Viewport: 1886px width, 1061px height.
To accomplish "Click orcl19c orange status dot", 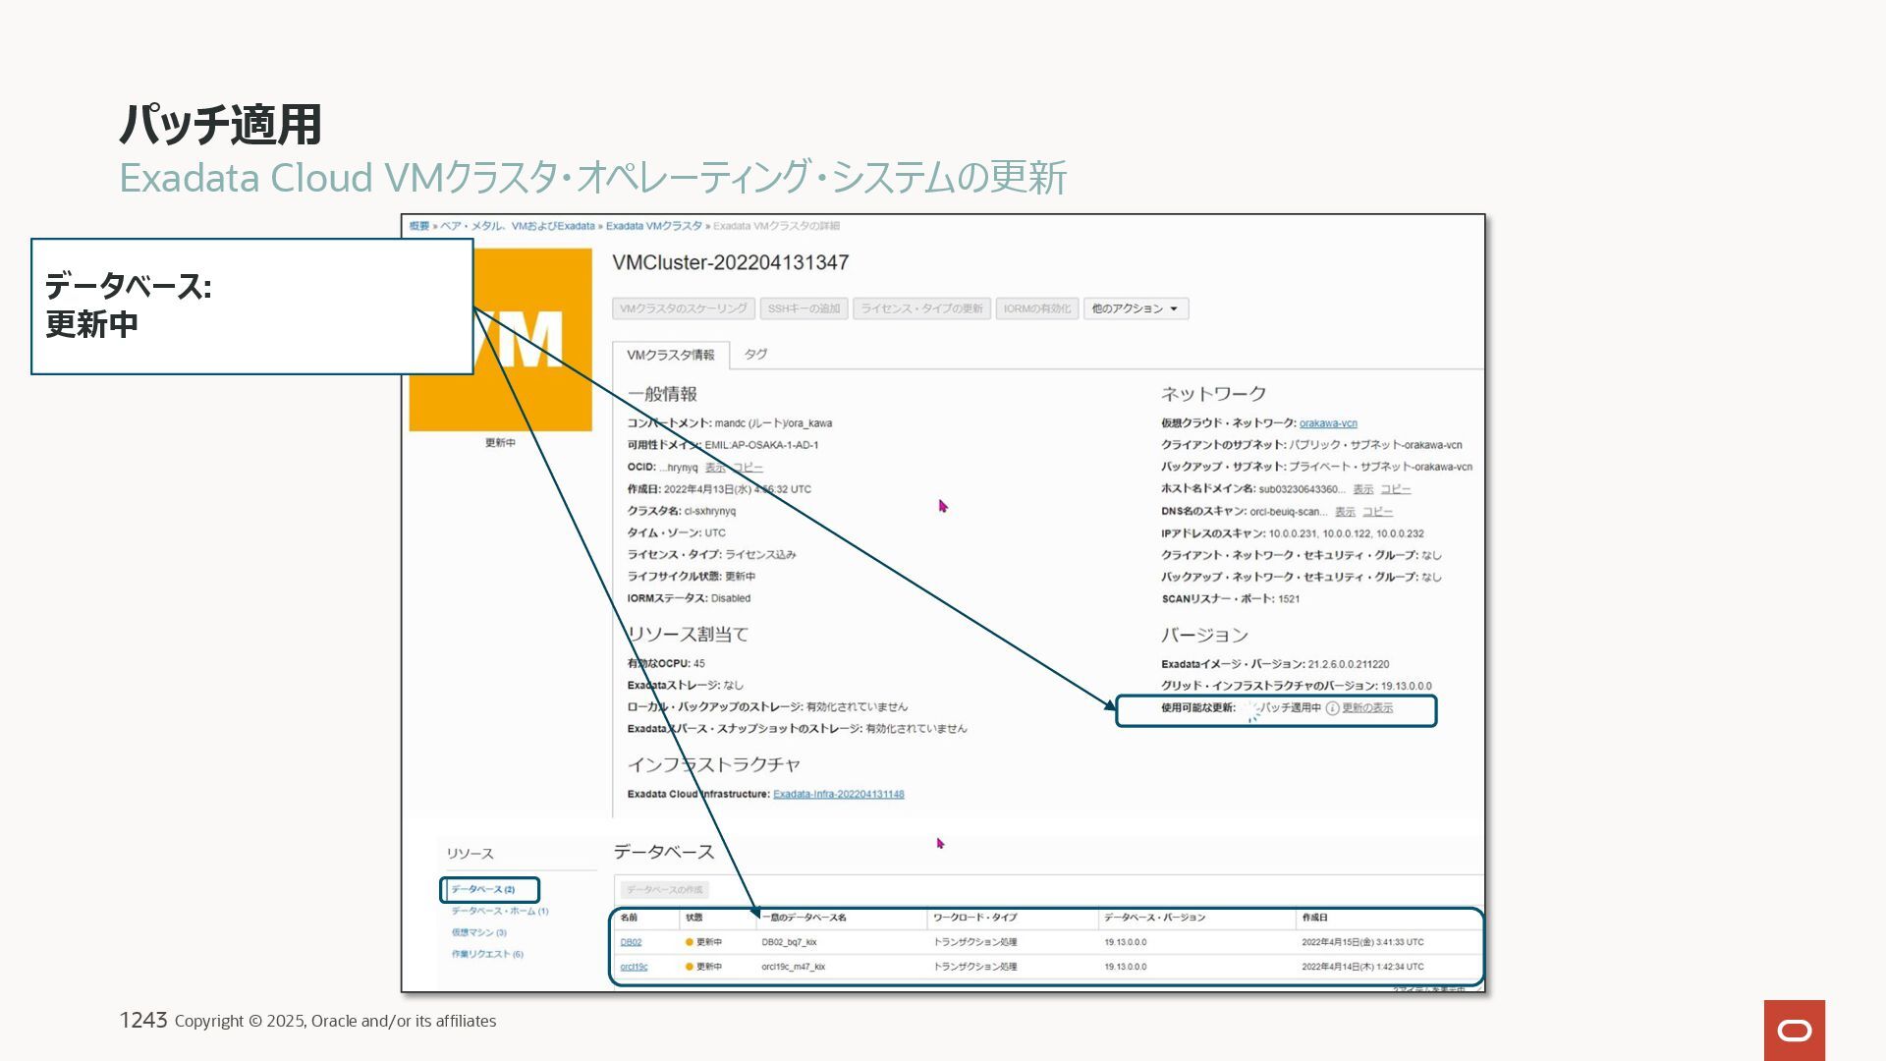I will 690,967.
